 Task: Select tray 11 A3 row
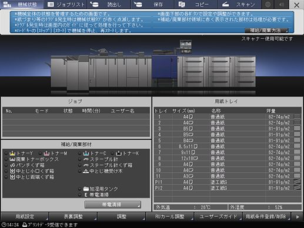click(x=228, y=176)
